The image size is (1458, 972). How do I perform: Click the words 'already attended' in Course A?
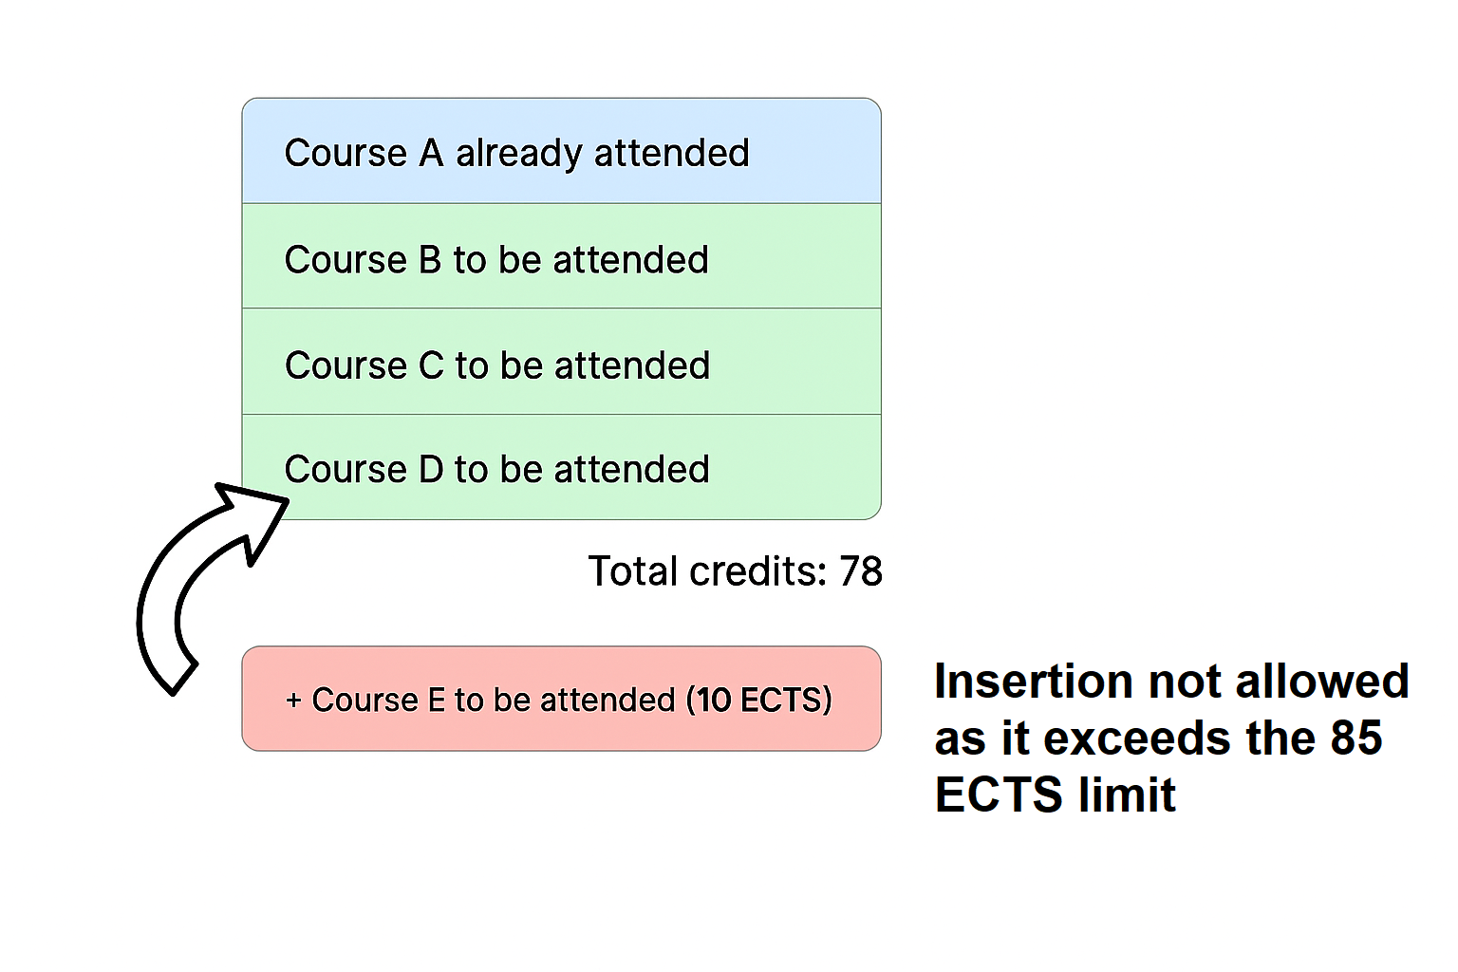(x=603, y=154)
